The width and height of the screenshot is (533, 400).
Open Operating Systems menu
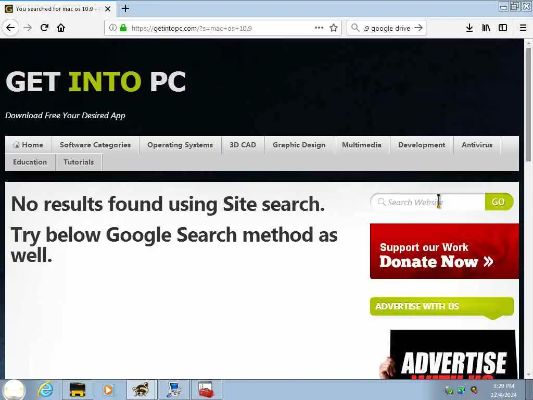coord(180,145)
